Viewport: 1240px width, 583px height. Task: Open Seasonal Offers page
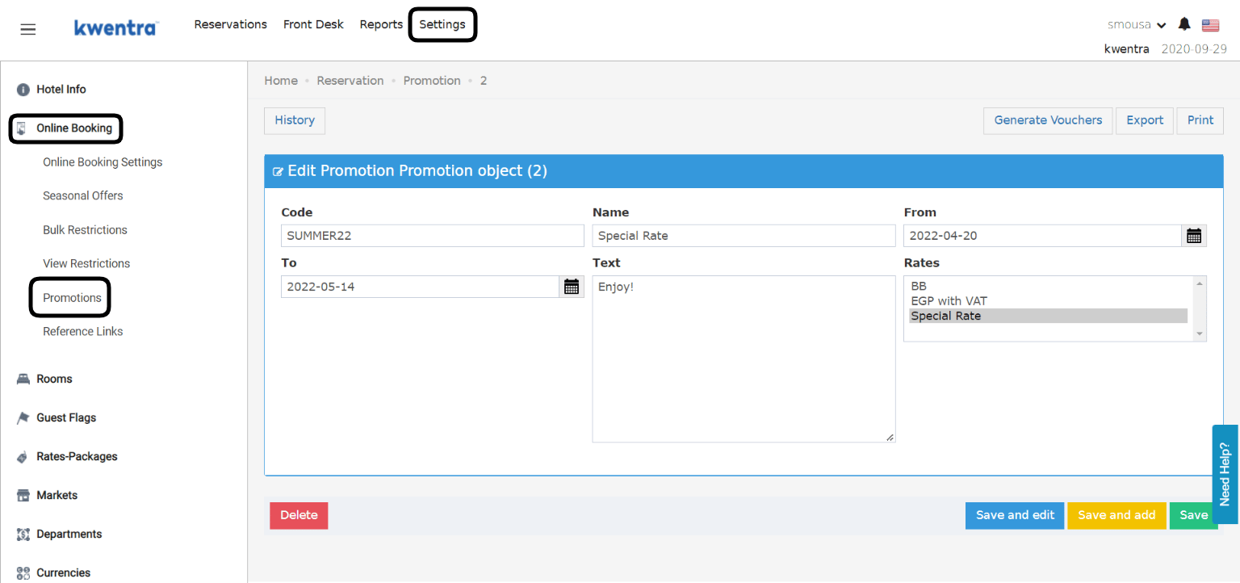[x=83, y=196]
